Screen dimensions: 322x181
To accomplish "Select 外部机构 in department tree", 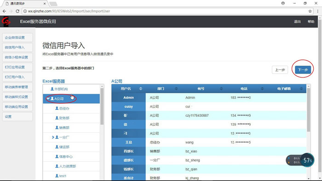I will click(x=71, y=89).
